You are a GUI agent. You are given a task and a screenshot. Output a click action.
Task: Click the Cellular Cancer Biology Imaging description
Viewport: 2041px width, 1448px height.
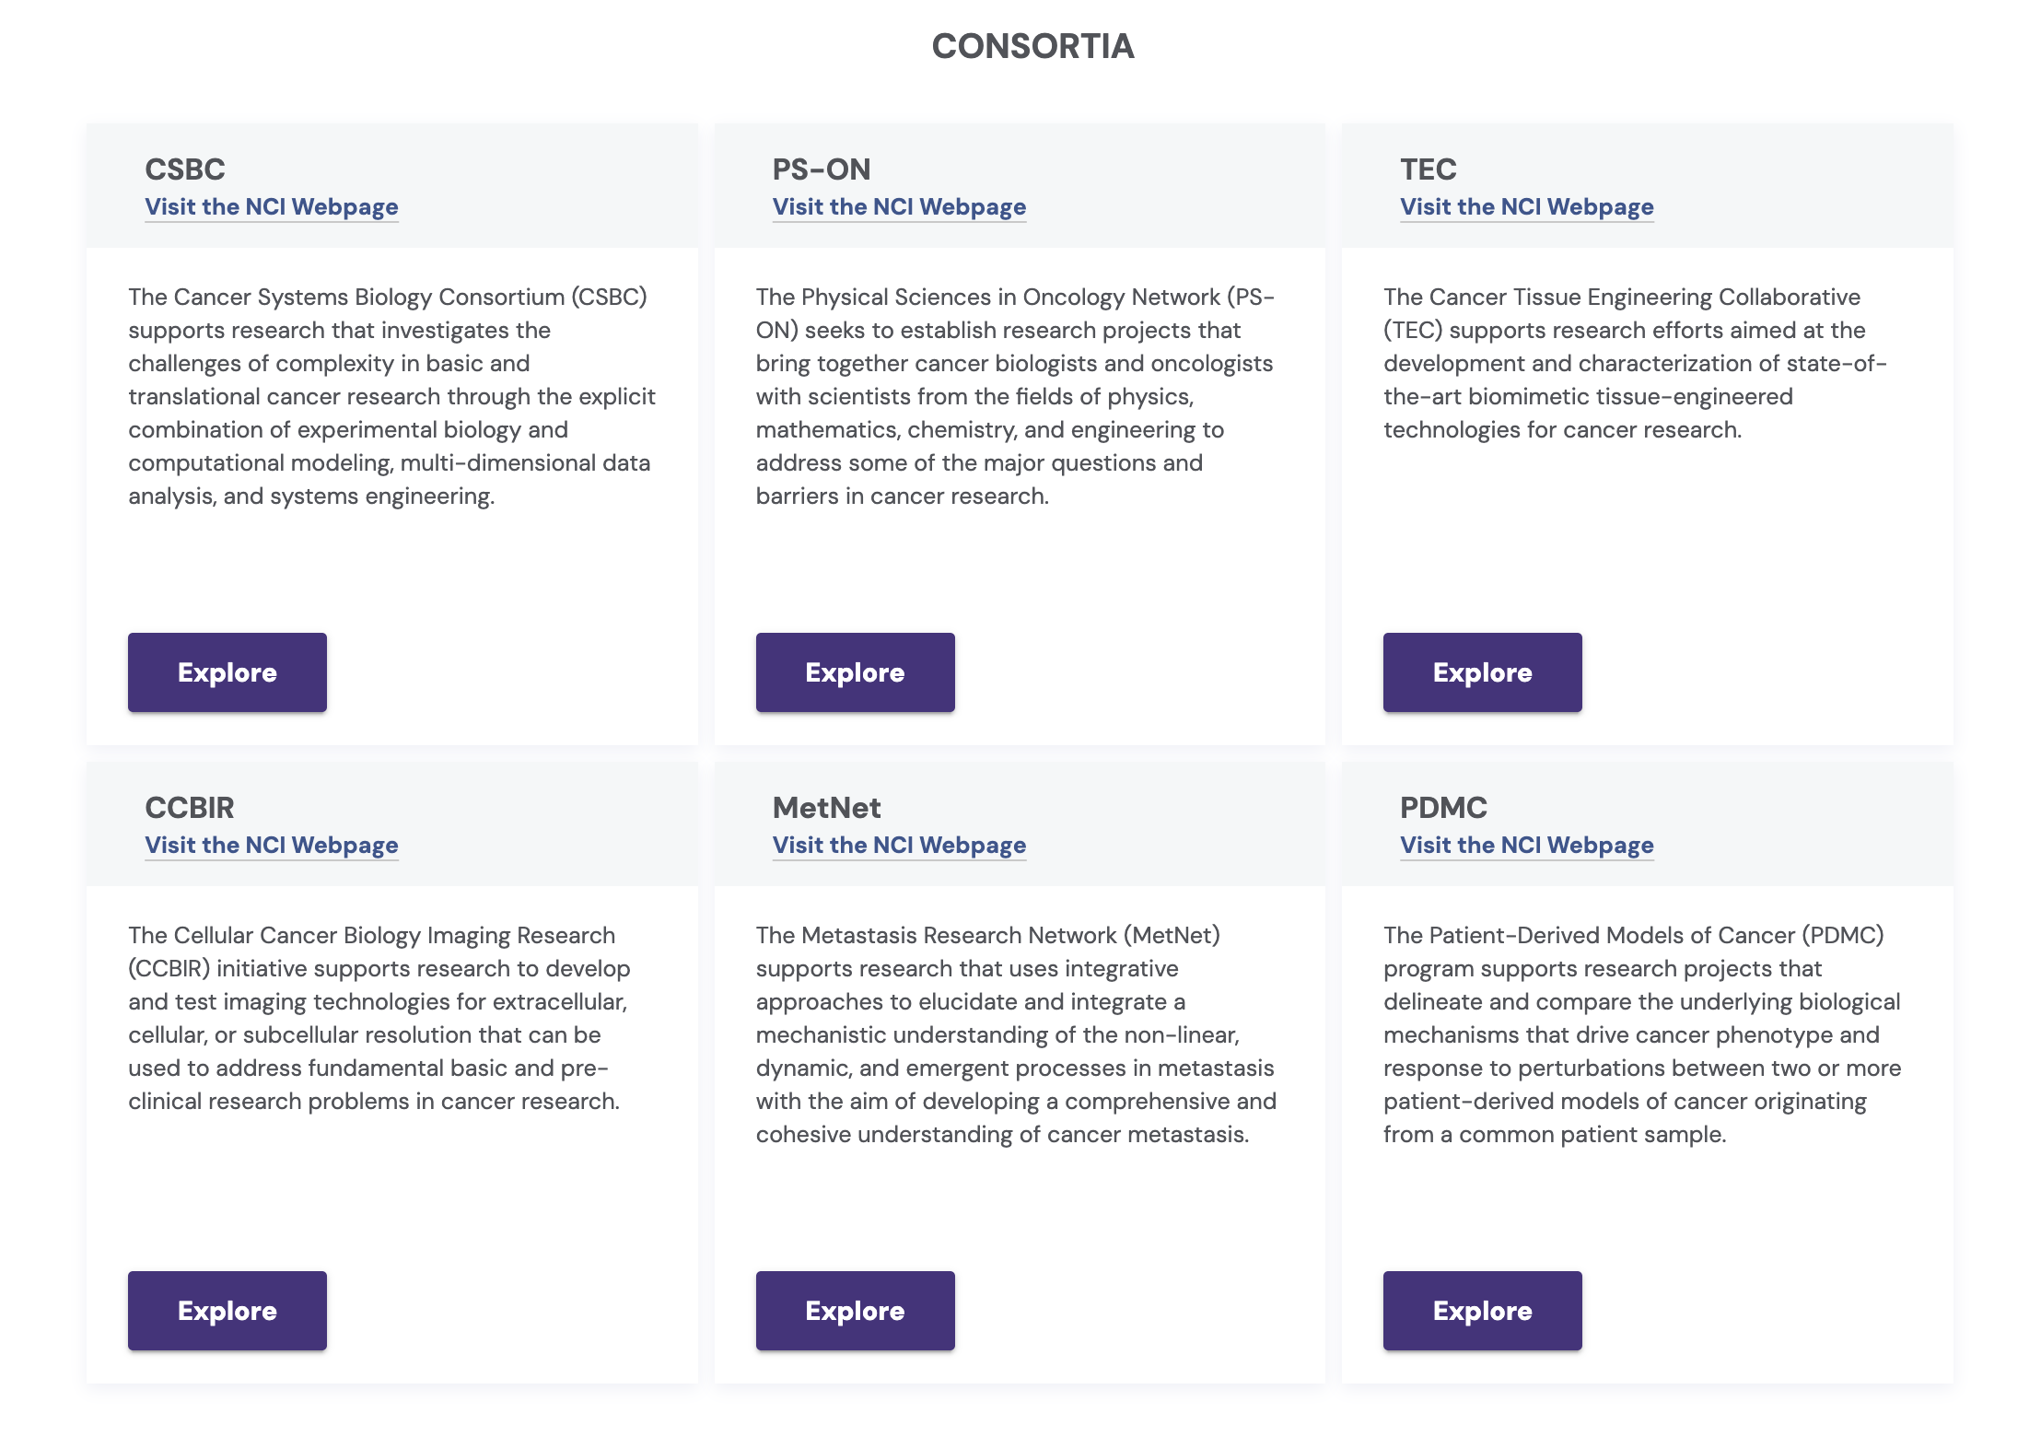pyautogui.click(x=379, y=1018)
